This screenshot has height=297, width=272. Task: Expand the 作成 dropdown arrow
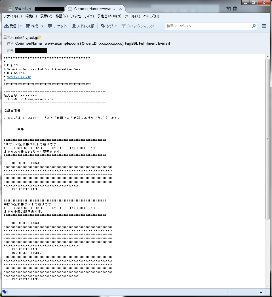43,26
